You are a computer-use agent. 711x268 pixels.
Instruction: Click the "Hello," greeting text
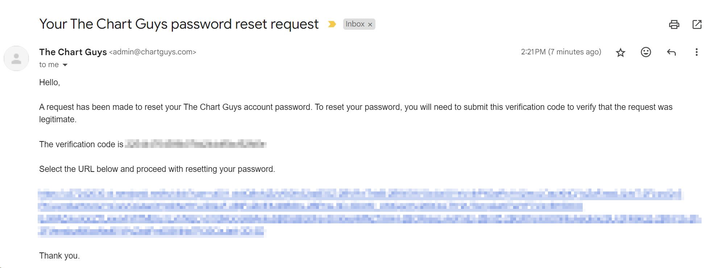click(x=49, y=82)
